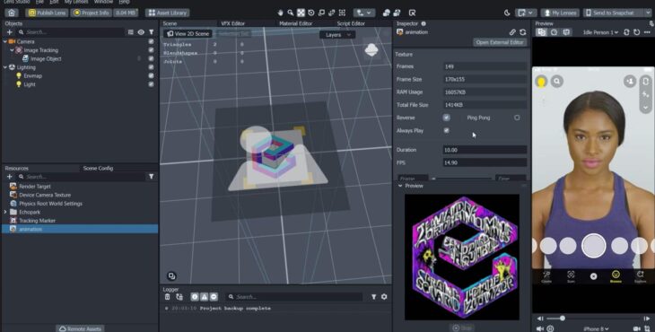Adjust the Preview playback slider
This screenshot has width=655, height=332.
coord(563,319)
